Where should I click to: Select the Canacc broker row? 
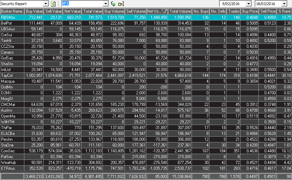(146, 52)
